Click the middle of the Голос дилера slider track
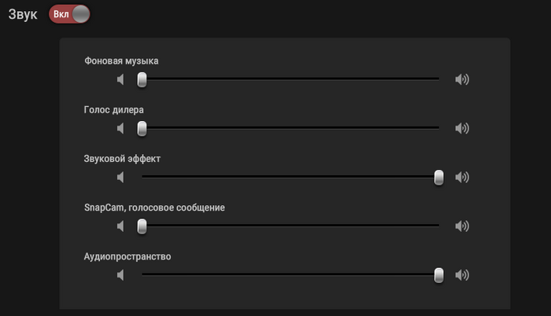Screen dimensions: 551x316 point(290,127)
